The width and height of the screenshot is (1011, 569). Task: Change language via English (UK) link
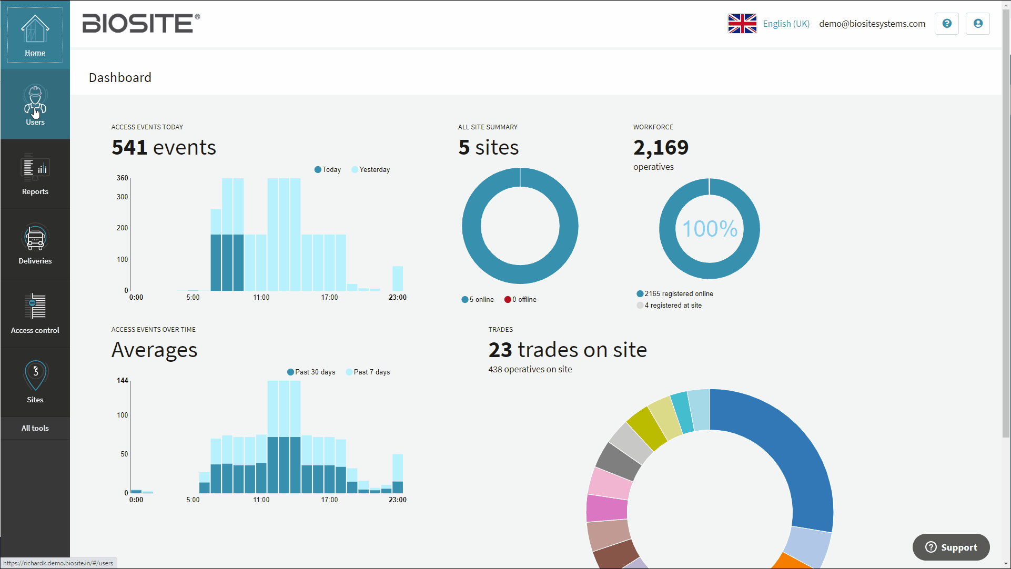[x=786, y=24]
